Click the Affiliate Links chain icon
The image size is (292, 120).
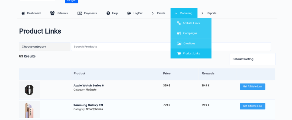tap(179, 23)
